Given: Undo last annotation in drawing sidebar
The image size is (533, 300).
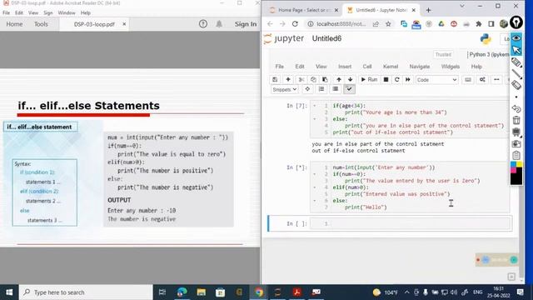Looking at the screenshot, I should 516,109.
